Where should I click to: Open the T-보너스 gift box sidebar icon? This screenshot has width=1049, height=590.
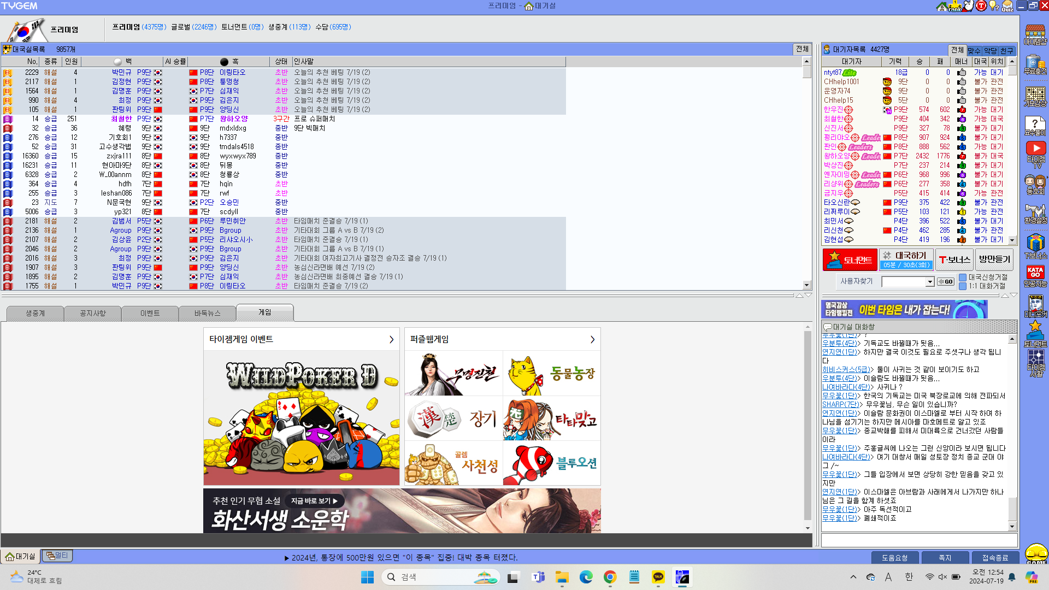1035,246
